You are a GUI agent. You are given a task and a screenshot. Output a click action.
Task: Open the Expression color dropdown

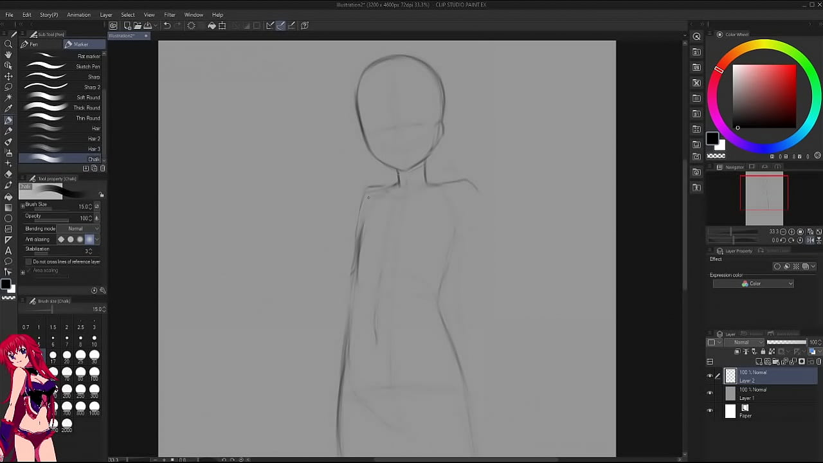tap(753, 284)
